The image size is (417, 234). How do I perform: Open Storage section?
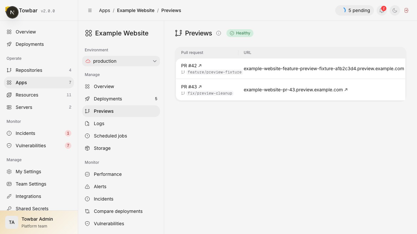coord(121,148)
